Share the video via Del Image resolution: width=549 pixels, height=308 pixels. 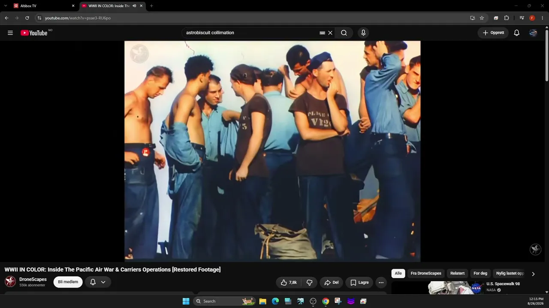pyautogui.click(x=332, y=282)
